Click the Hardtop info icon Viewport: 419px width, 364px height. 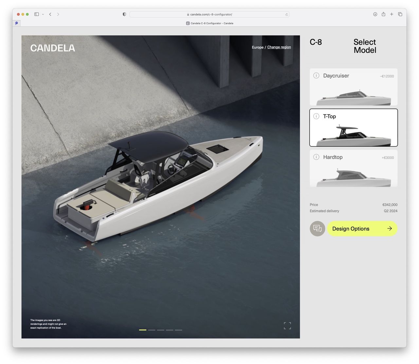316,157
